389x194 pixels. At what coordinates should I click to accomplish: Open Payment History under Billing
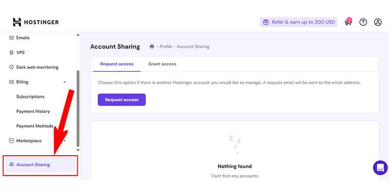[x=33, y=112]
